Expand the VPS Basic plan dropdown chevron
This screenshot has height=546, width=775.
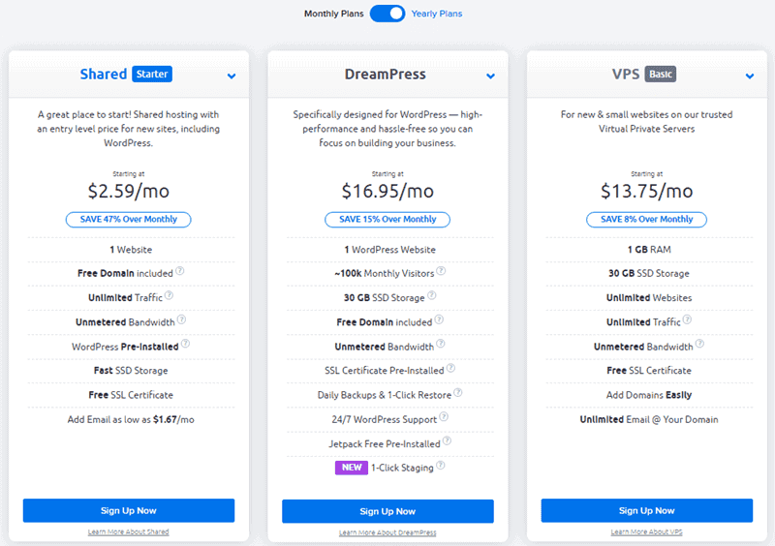point(750,76)
